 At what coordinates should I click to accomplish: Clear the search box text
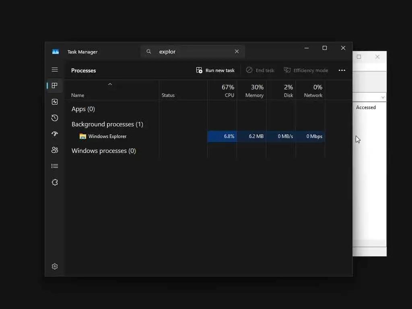(x=237, y=51)
